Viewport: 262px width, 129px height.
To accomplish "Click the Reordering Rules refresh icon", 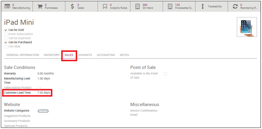I will 235,6.
